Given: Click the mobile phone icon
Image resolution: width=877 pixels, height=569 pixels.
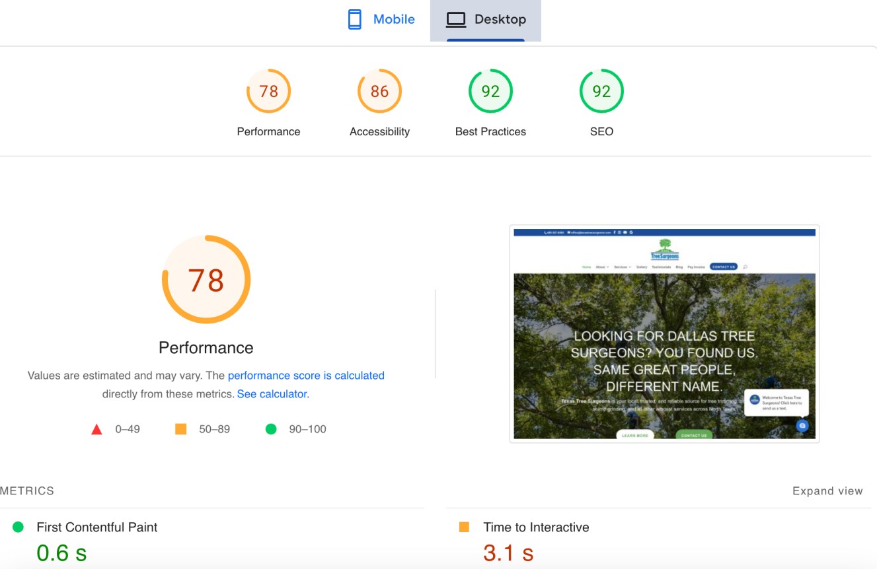Looking at the screenshot, I should point(355,19).
